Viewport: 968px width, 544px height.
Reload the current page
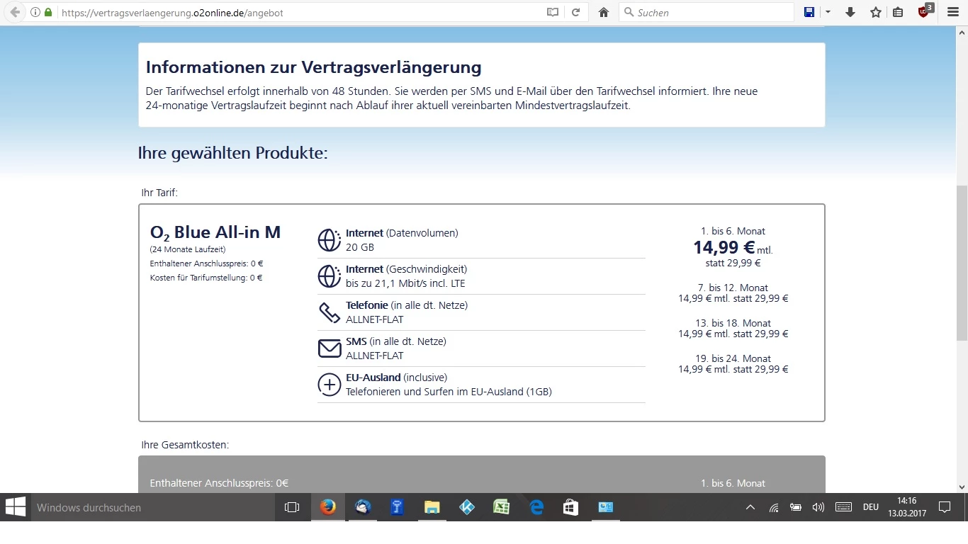coord(575,12)
